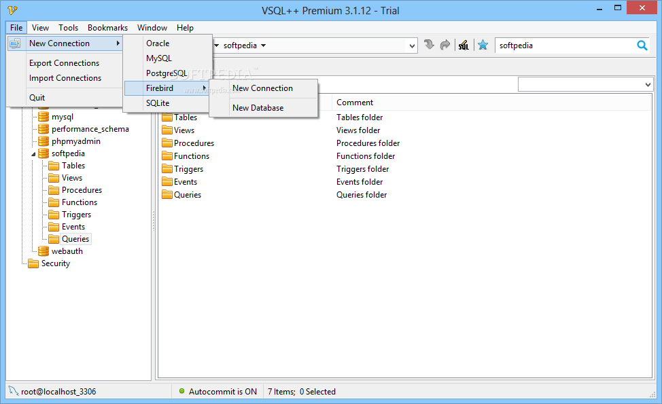Select Triggers under softpedia in tree
The width and height of the screenshot is (662, 404).
(x=76, y=215)
